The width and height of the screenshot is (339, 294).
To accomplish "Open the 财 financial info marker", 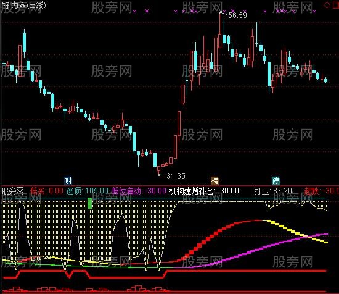I will [68, 180].
